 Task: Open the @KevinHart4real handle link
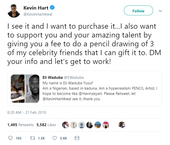38,14
